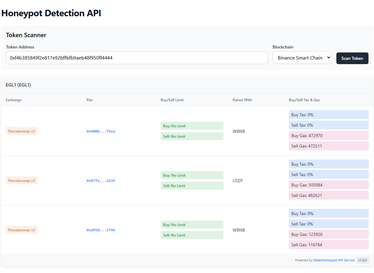Click Sell: No Limit in 0xd950...1f48 row
Image resolution: width=374 pixels, height=273 pixels.
(x=192, y=235)
